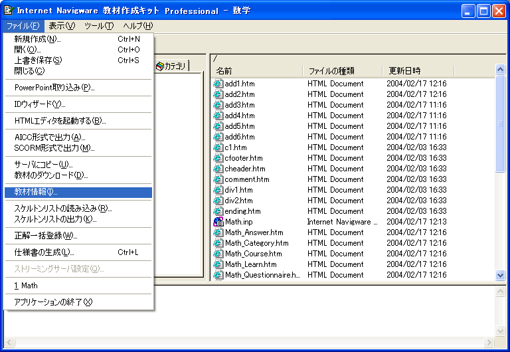
Task: Open the ヘルプ(H) menu
Action: pos(138,26)
